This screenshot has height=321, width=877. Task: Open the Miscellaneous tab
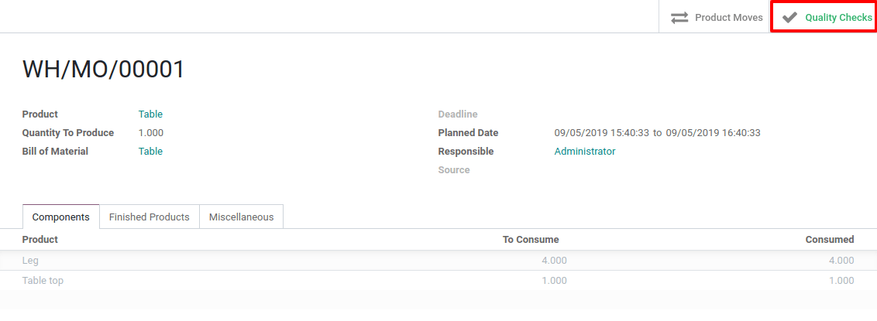coord(241,217)
